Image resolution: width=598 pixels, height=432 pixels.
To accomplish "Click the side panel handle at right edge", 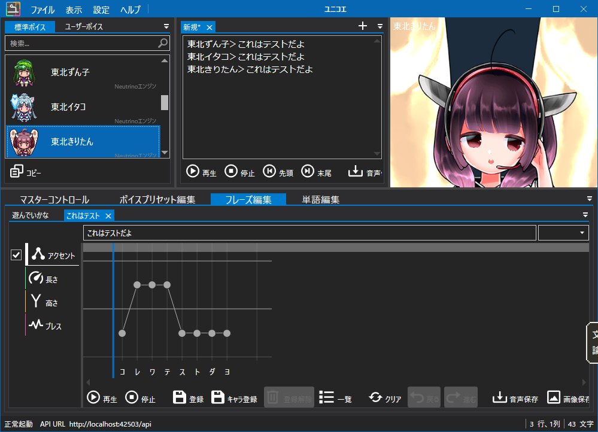I will point(592,342).
